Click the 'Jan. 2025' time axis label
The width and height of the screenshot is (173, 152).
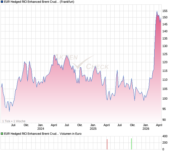coord(93,127)
